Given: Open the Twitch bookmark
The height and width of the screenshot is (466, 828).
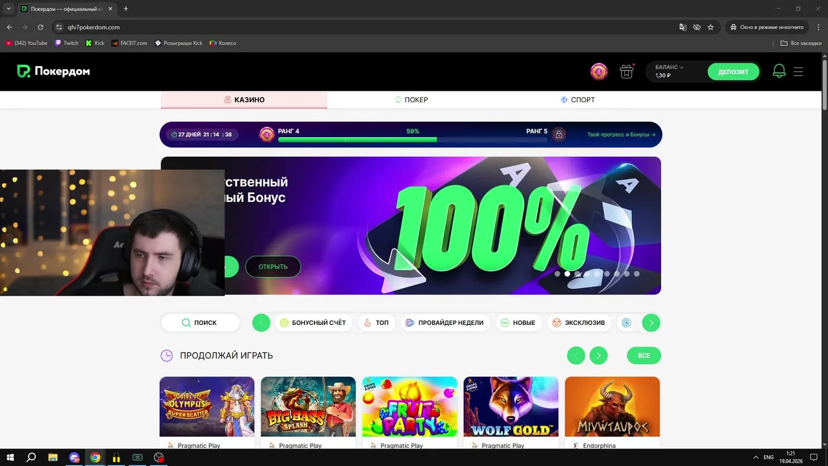Looking at the screenshot, I should (x=67, y=43).
